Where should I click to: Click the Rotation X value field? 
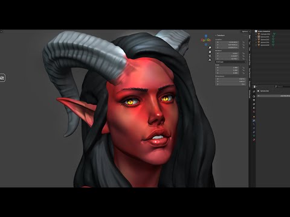pyautogui.click(x=227, y=54)
